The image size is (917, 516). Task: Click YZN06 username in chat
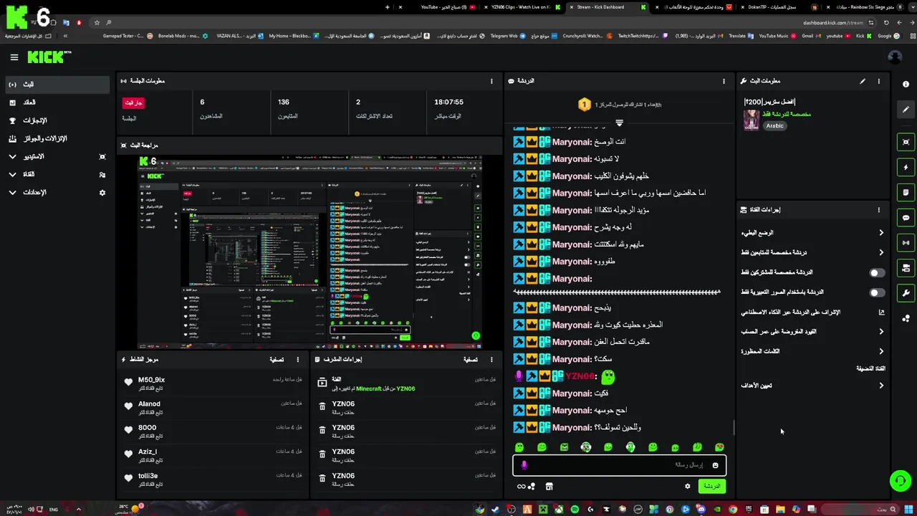tap(580, 376)
